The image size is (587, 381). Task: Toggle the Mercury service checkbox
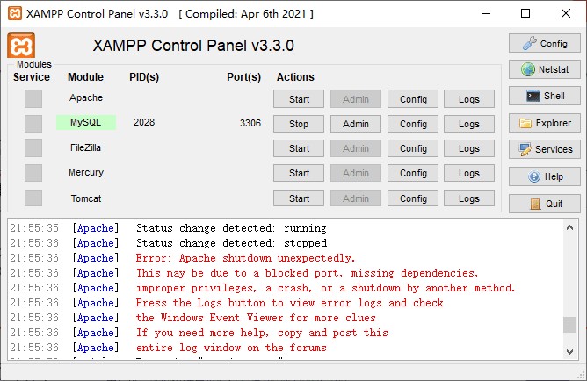[33, 173]
